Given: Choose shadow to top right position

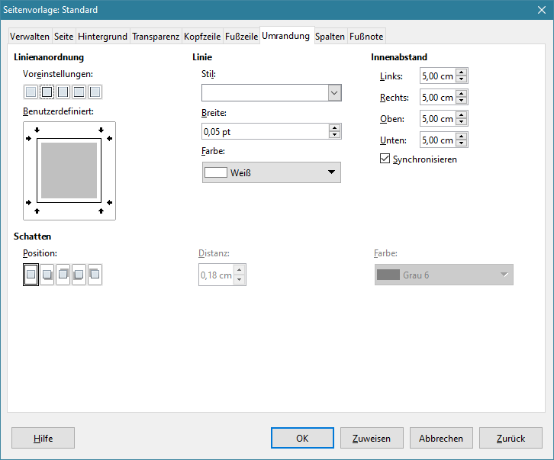Looking at the screenshot, I should (x=63, y=275).
